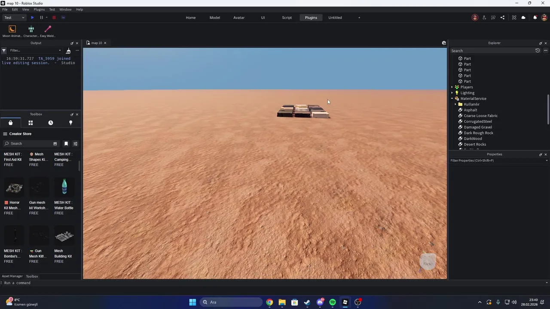The width and height of the screenshot is (550, 309).
Task: Start playtest with the blue Play button
Action: [32, 18]
